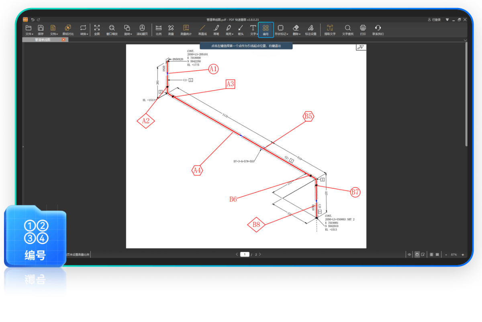Click the 提取文字 extract text icon

pos(330,29)
